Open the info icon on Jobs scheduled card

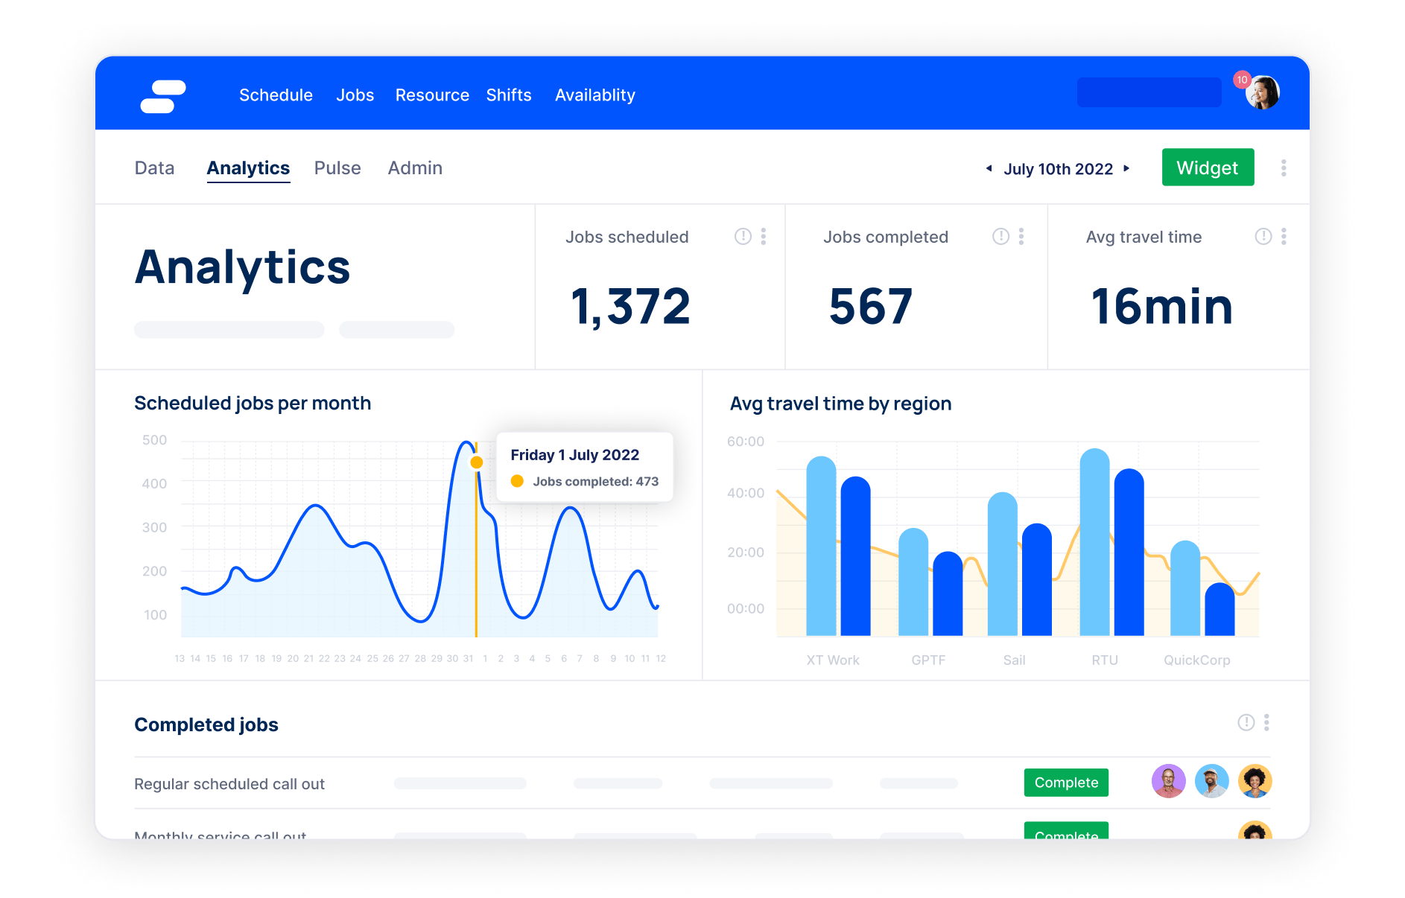743,237
